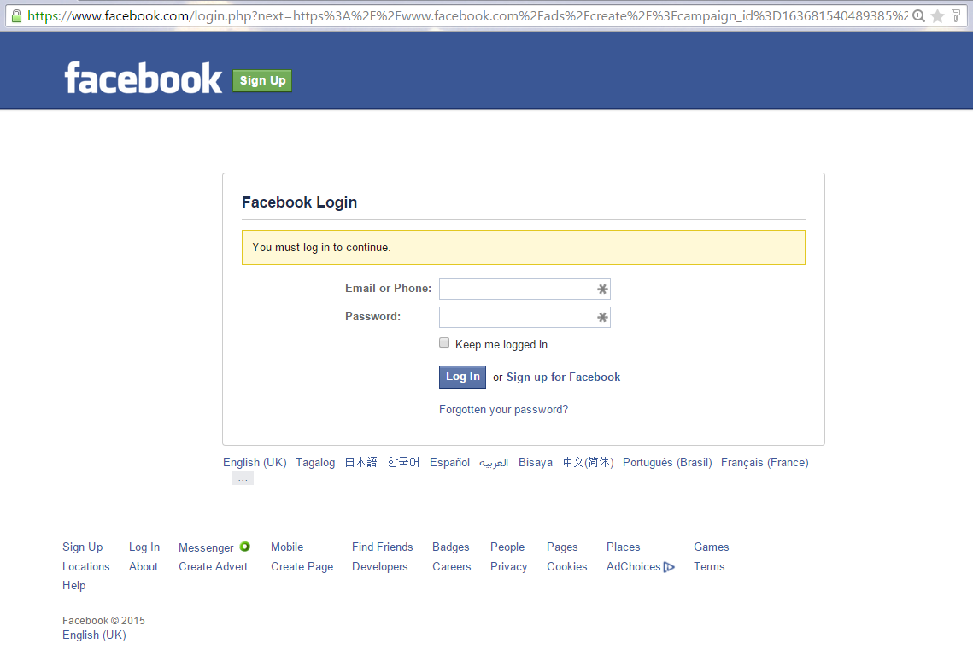The image size is (973, 667).
Task: Open the Mobile footer link
Action: [x=287, y=547]
